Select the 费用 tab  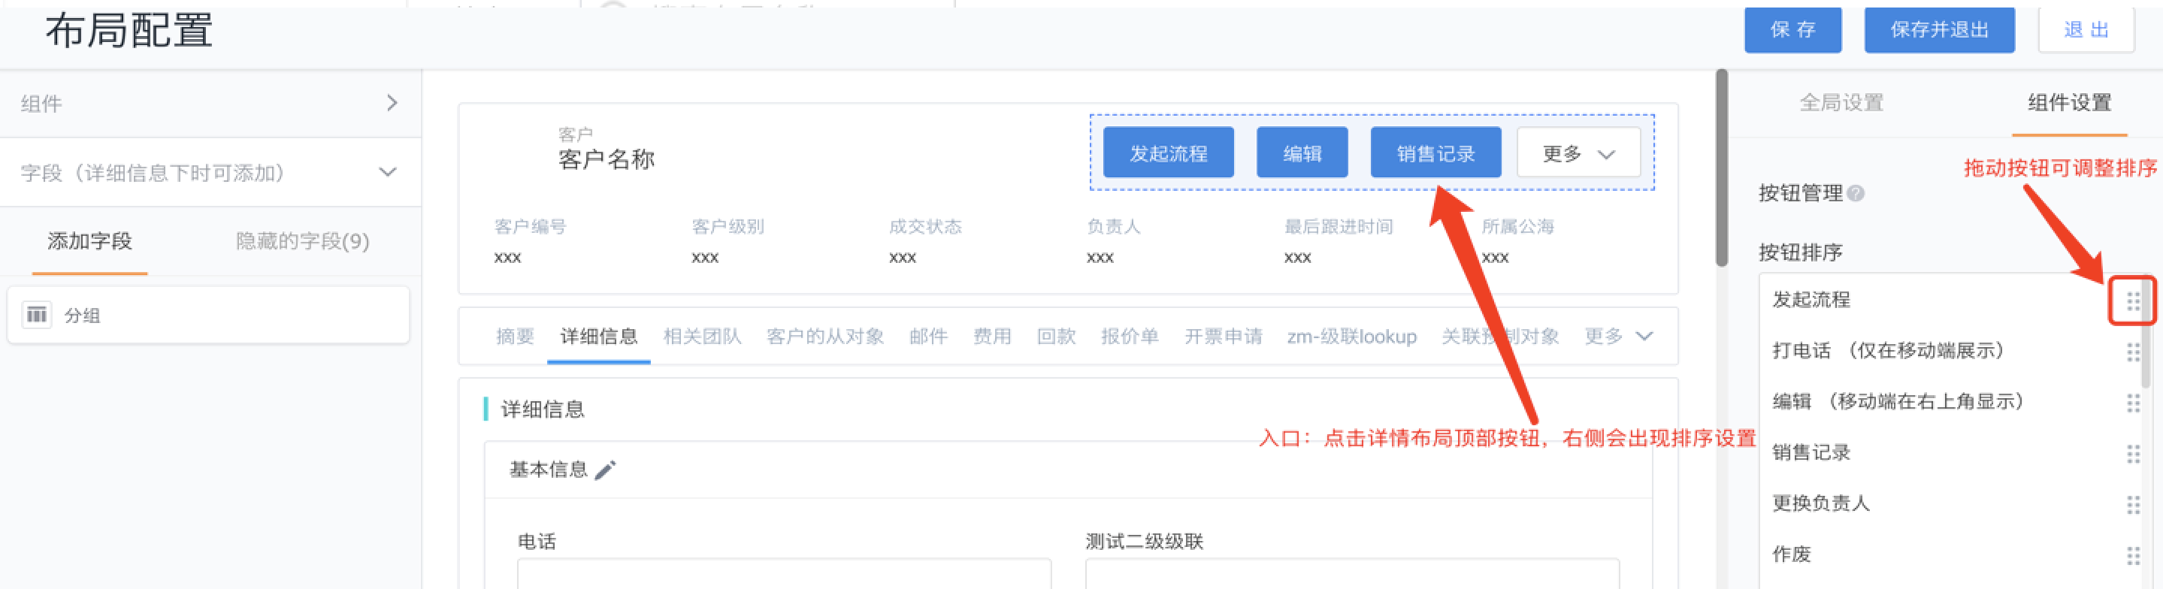pyautogui.click(x=991, y=337)
